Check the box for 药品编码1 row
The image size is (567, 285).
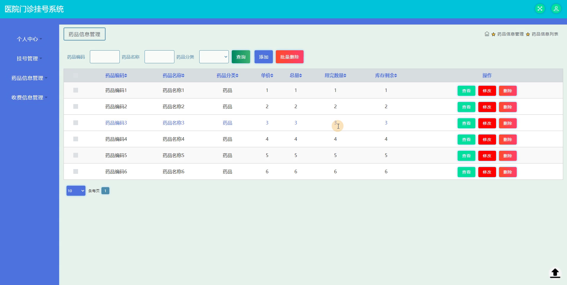click(x=76, y=90)
